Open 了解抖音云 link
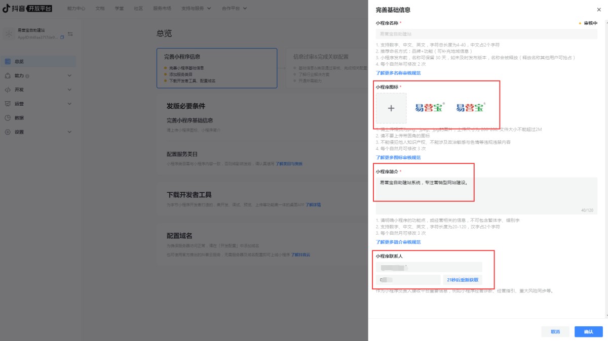The image size is (608, 341). (301, 254)
